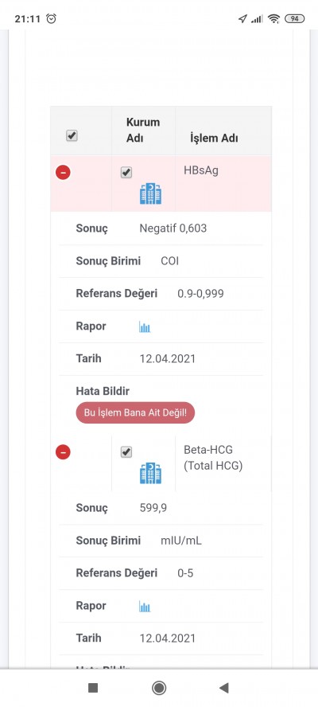Tap 'Bu İşlem Bana Ait Değil!' button
318x707 pixels.
coord(135,412)
